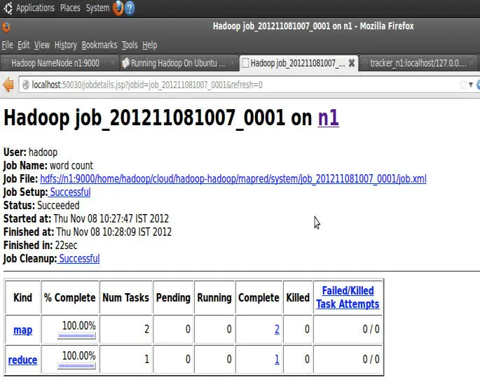Click the Finished in 22sec text
Image resolution: width=480 pixels, height=382 pixels.
66,246
